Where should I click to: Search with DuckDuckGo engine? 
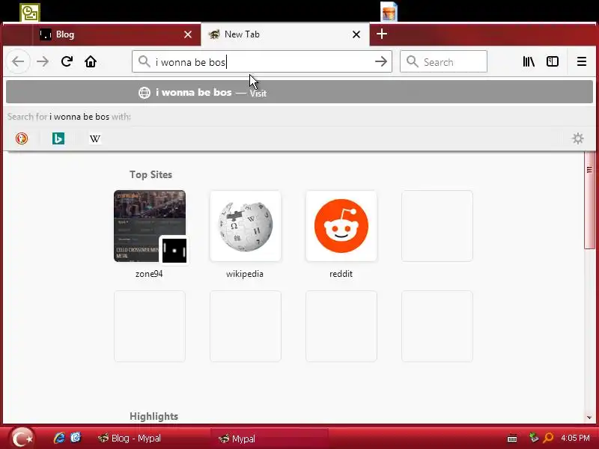coord(22,138)
